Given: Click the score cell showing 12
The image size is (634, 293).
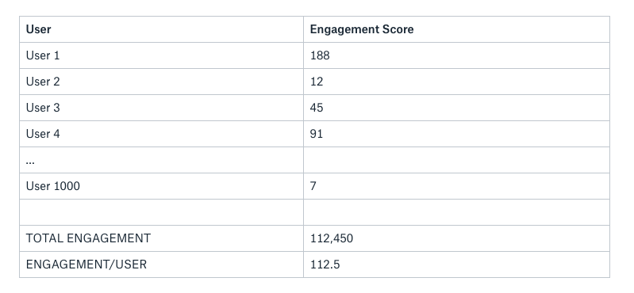Looking at the screenshot, I should click(x=456, y=82).
